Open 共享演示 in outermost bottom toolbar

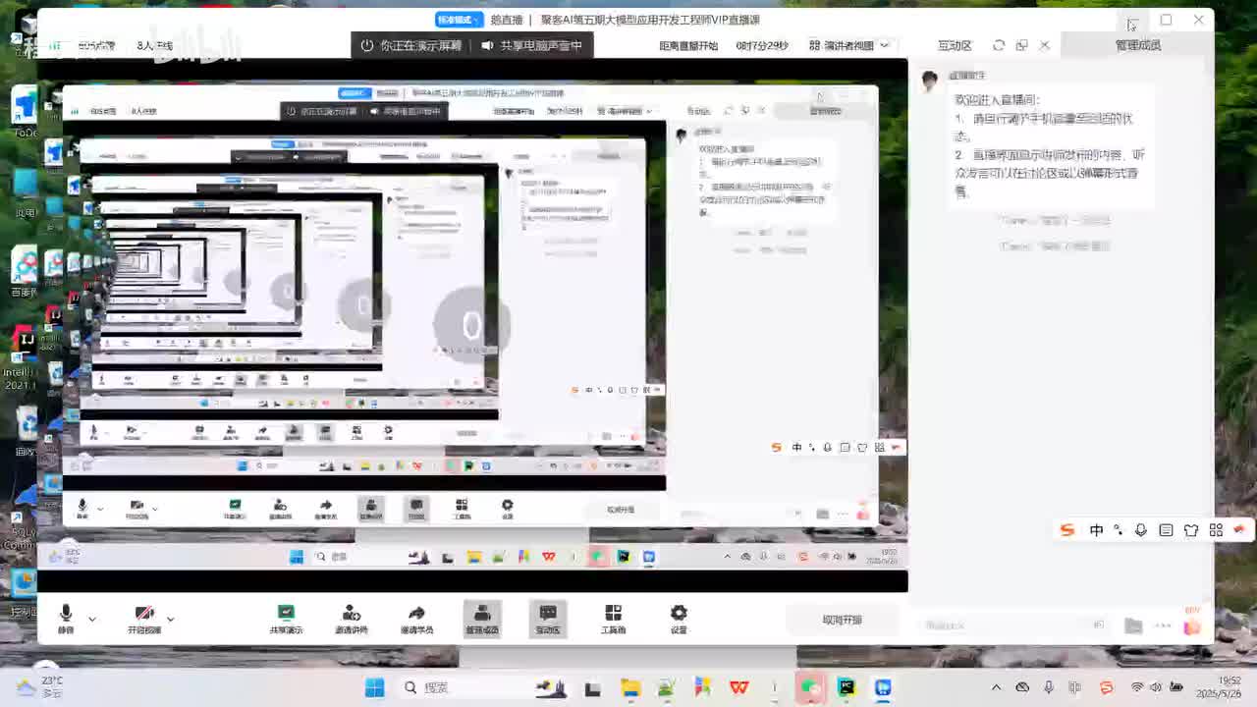click(286, 619)
